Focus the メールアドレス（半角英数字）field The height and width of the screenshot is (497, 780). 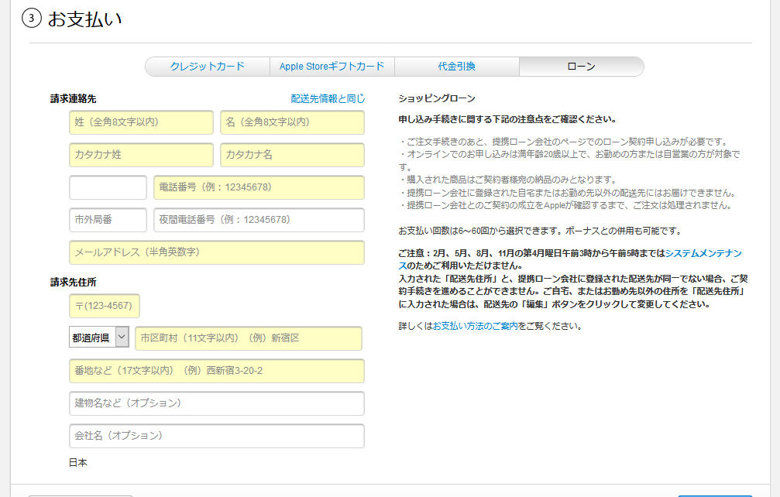(217, 252)
